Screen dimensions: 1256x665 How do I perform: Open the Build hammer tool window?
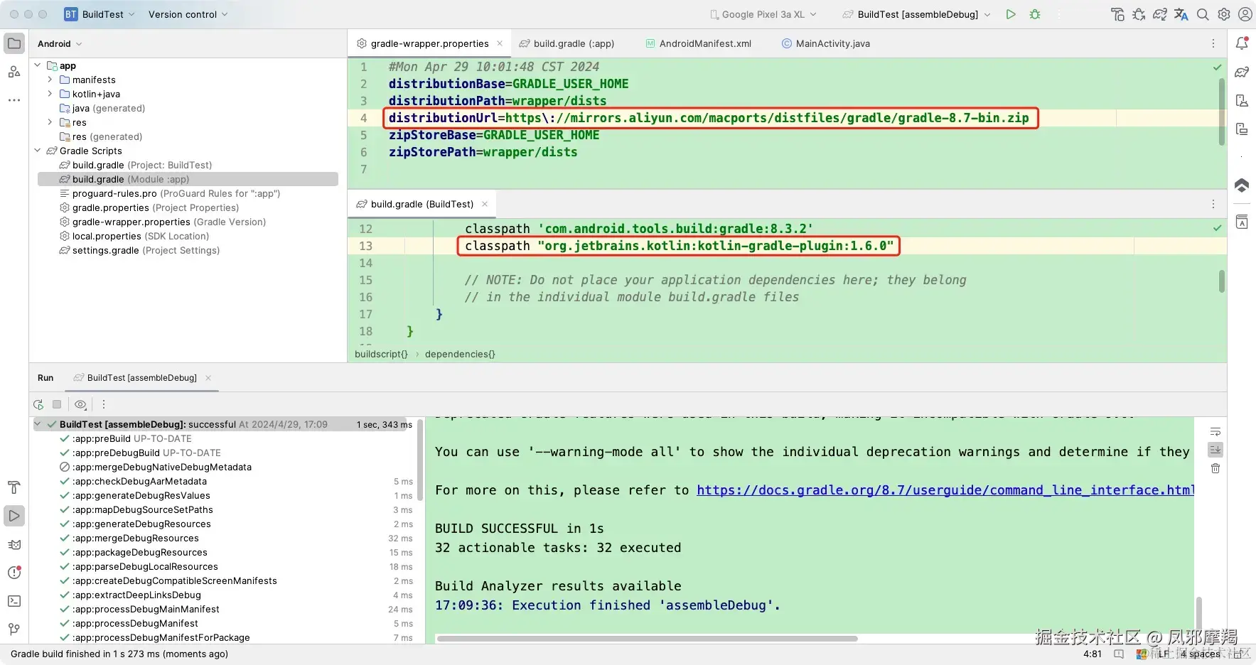14,487
